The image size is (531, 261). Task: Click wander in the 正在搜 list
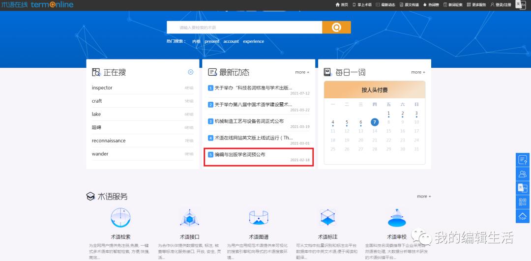click(100, 154)
